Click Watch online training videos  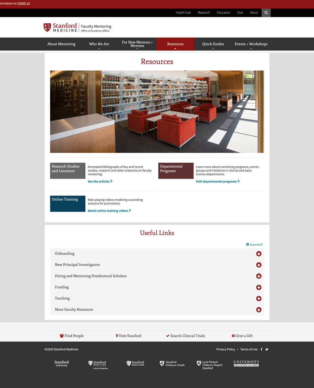108,210
